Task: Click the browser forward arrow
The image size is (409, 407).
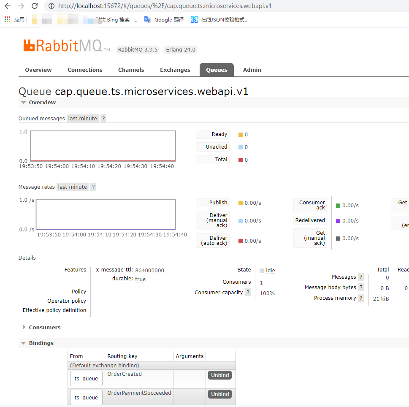Action: 21,6
